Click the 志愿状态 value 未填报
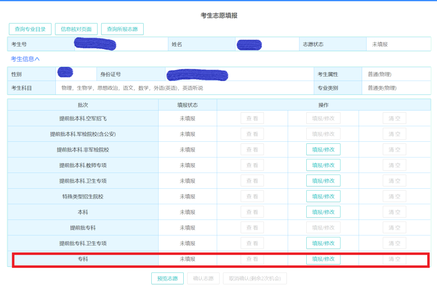 tap(380, 44)
